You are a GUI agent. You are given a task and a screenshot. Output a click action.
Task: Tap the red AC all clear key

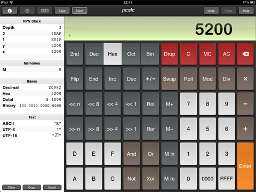pos(227,54)
